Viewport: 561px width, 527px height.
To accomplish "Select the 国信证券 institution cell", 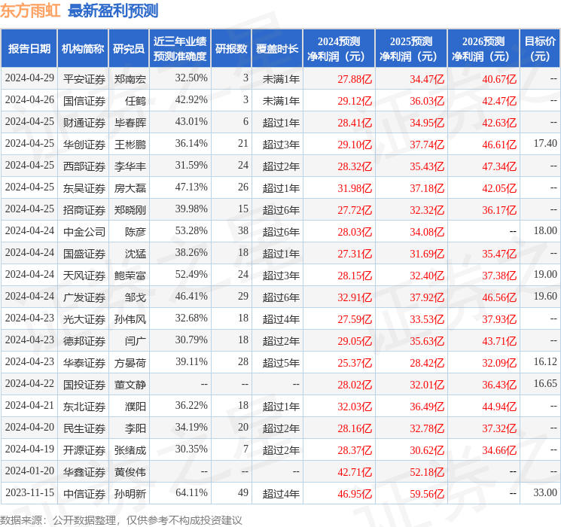I will coord(84,101).
